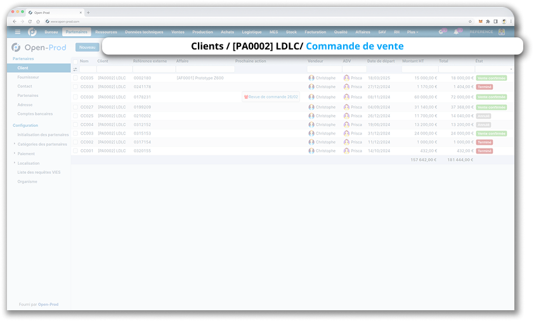The height and width of the screenshot is (321, 534).
Task: Expand the Plus dropdown menu
Action: point(412,32)
